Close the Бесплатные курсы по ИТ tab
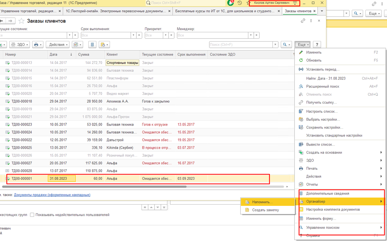This screenshot has width=387, height=241. tap(279, 11)
